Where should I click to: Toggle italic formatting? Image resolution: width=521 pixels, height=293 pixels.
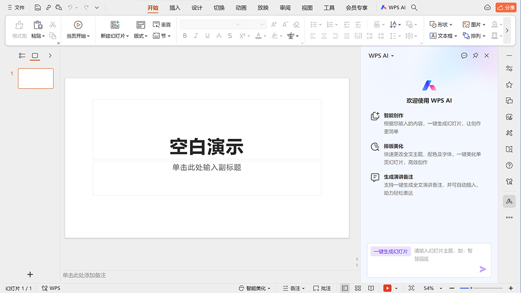coord(196,36)
